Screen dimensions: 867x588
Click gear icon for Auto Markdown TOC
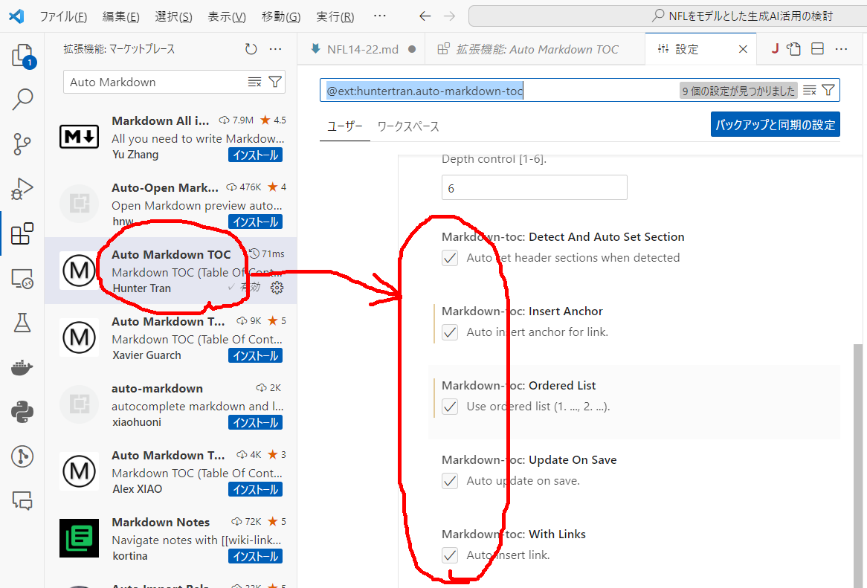pyautogui.click(x=277, y=288)
